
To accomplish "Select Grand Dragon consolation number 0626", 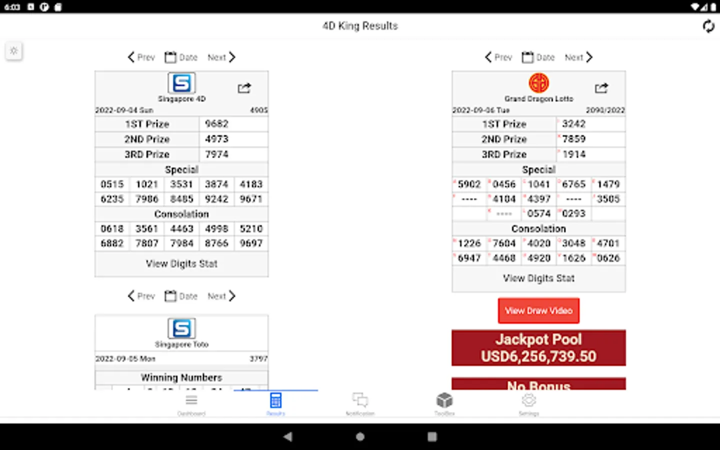I will pos(608,258).
